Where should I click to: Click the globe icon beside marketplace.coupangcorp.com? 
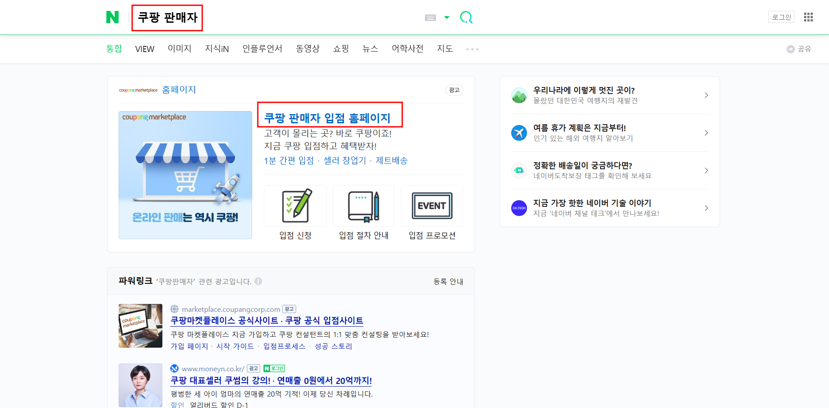click(x=175, y=309)
